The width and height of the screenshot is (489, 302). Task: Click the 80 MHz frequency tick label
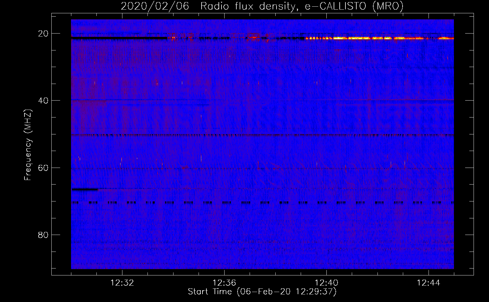tap(43, 235)
